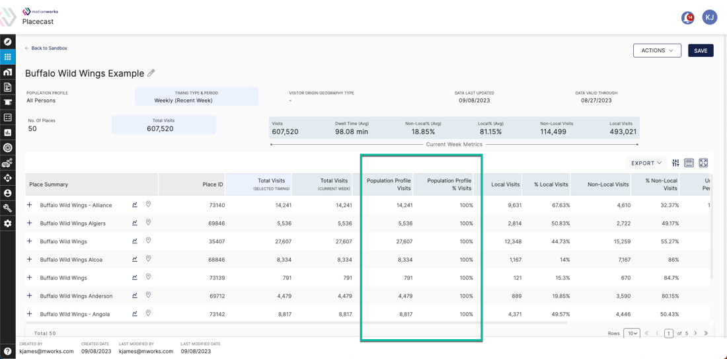The width and height of the screenshot is (727, 359).
Task: Open the target bullseye icon in sidebar
Action: pos(7,147)
